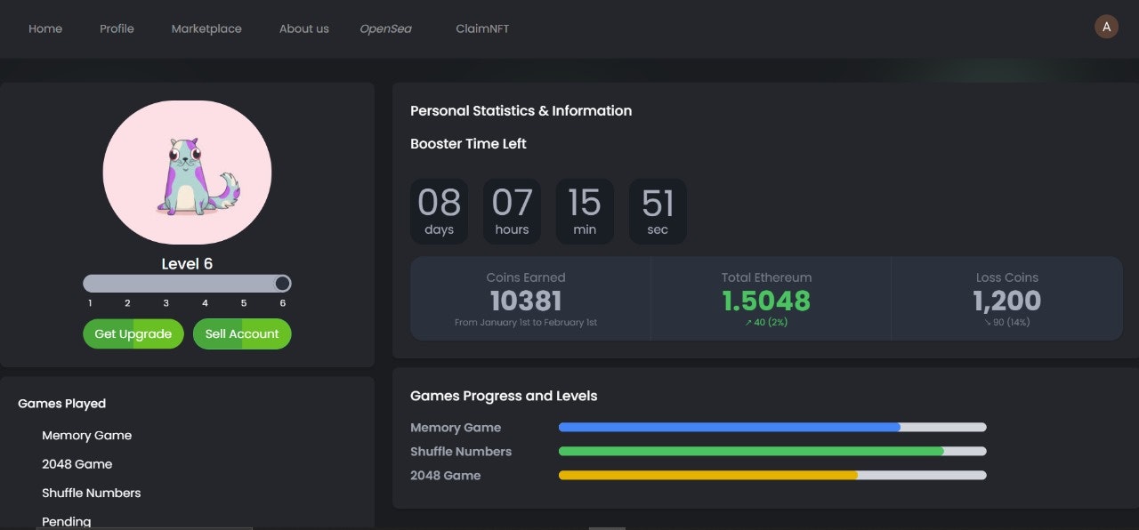Click the 'Level 6' label
The image size is (1139, 530).
point(187,264)
